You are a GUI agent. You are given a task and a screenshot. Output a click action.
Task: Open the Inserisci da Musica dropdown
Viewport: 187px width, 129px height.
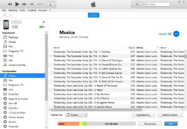point(76,115)
